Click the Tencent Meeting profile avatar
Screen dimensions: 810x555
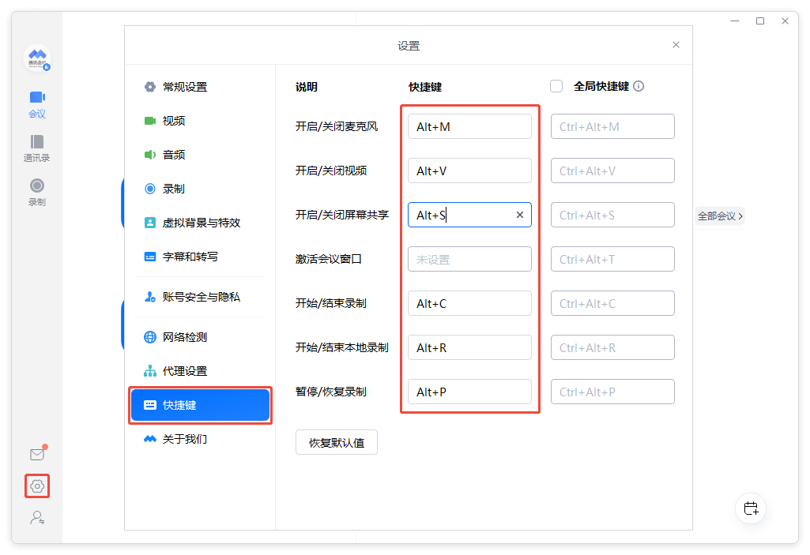pos(37,58)
